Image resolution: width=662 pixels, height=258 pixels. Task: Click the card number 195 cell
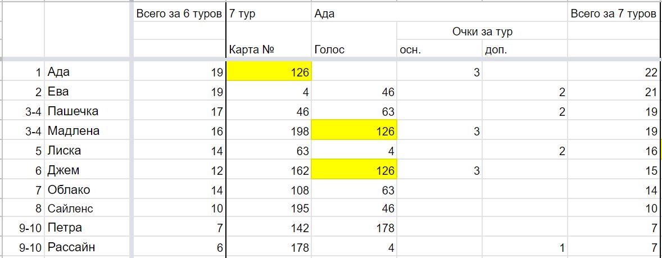269,209
